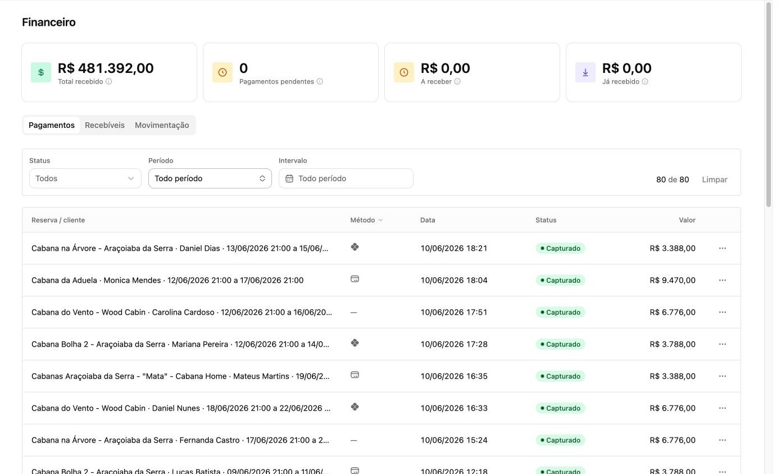The height and width of the screenshot is (474, 781).
Task: Click the clock icon on A receber card
Action: coord(404,72)
